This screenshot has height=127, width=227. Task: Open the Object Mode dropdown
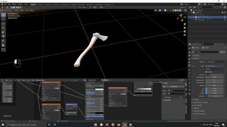point(8,10)
